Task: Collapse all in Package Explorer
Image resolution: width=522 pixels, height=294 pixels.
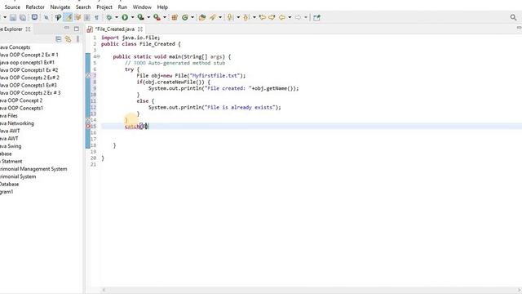Action: click(59, 39)
